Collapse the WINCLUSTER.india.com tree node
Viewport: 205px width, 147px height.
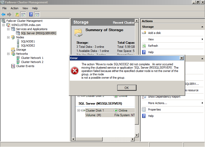[4, 25]
